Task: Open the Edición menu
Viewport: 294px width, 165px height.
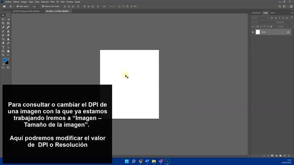Action: tap(16, 2)
